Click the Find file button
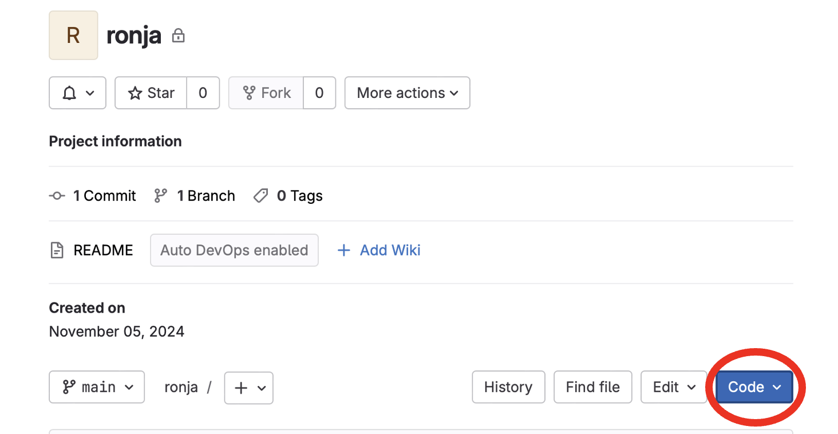This screenshot has height=434, width=838. [592, 387]
